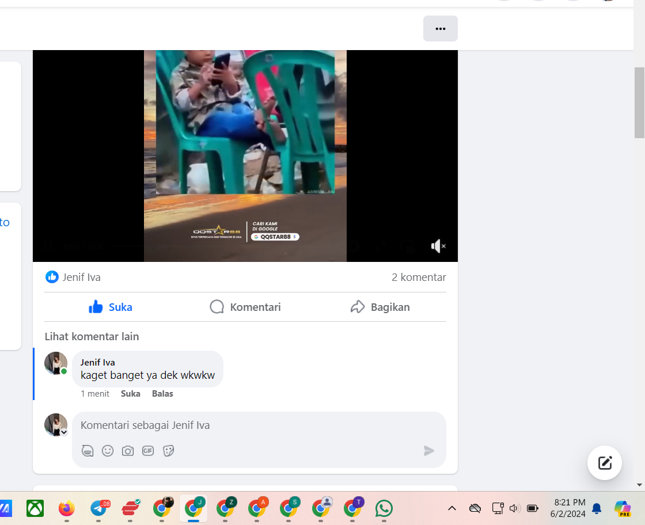This screenshot has width=645, height=525.
Task: Open the network status tray icon
Action: [498, 508]
